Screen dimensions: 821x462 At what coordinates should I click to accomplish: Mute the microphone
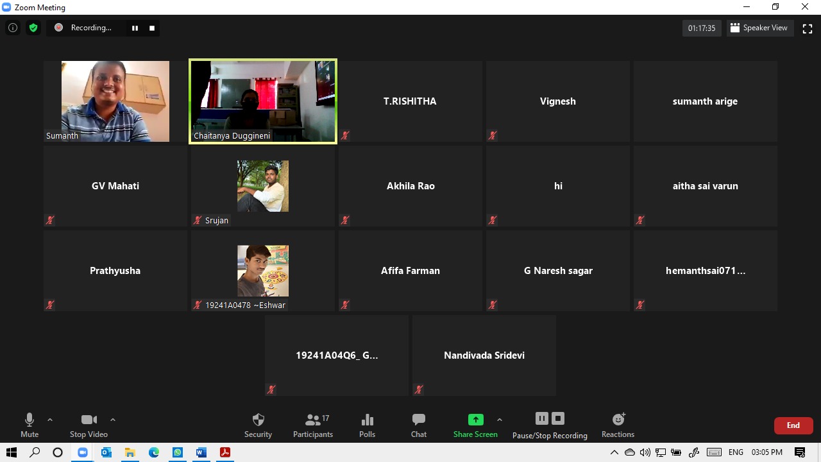pyautogui.click(x=30, y=425)
